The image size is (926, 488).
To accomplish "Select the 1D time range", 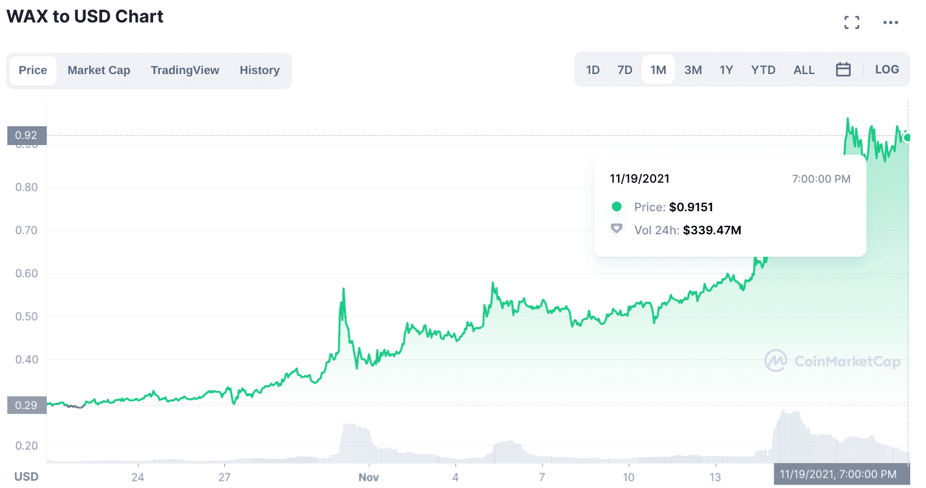I will click(x=593, y=70).
